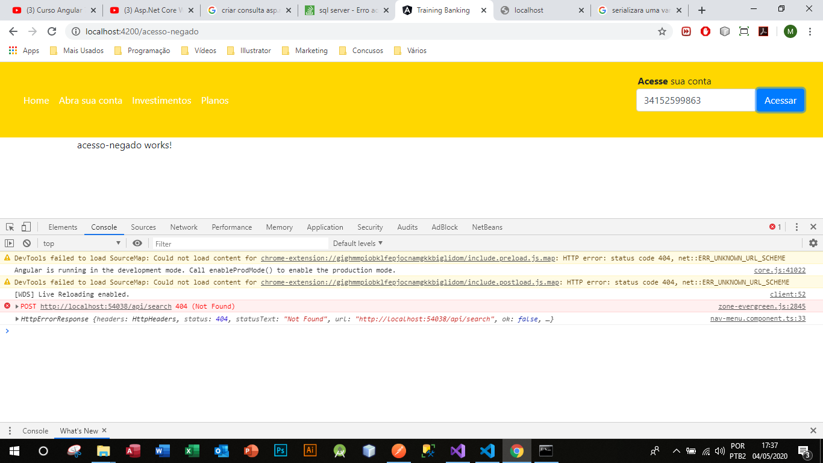Close the bottom drawer

(x=813, y=431)
